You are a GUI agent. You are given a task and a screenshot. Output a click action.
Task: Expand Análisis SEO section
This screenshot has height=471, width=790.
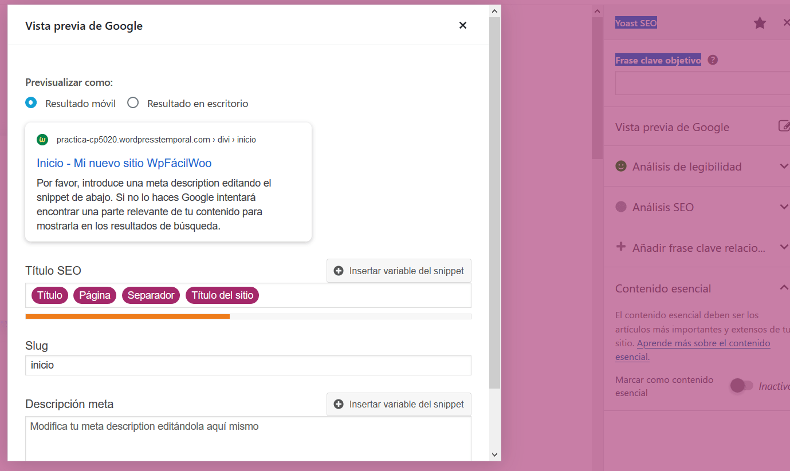coord(697,207)
